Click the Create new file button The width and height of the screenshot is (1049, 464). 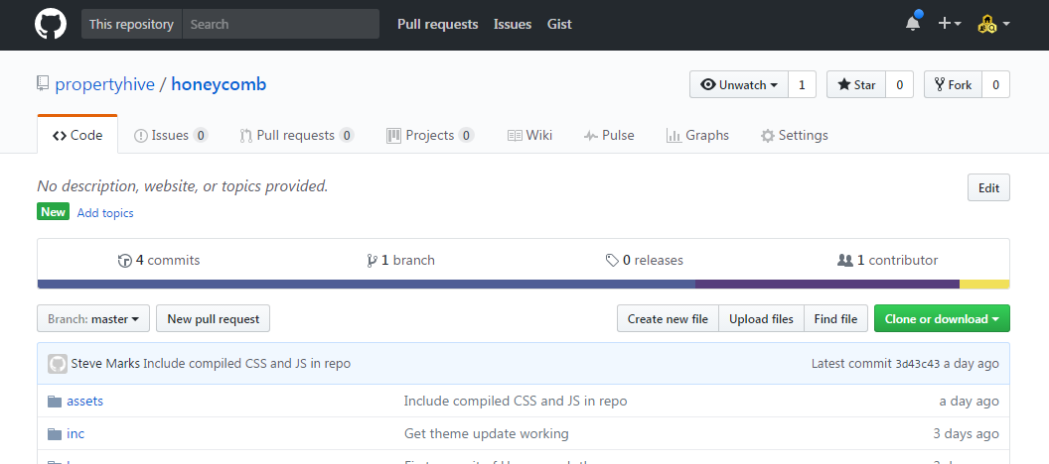[x=668, y=318]
